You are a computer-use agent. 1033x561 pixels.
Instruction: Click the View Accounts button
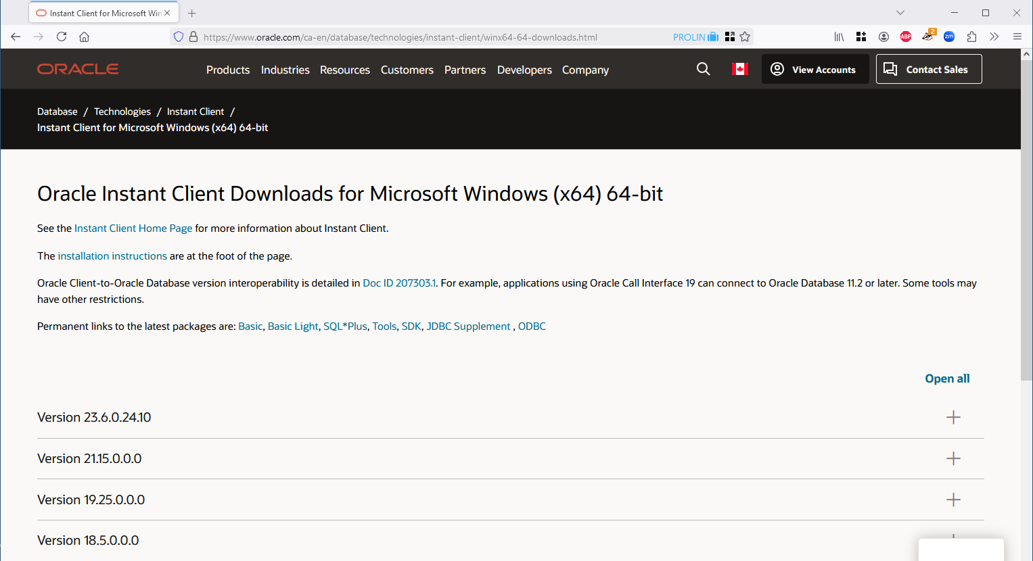coord(814,69)
